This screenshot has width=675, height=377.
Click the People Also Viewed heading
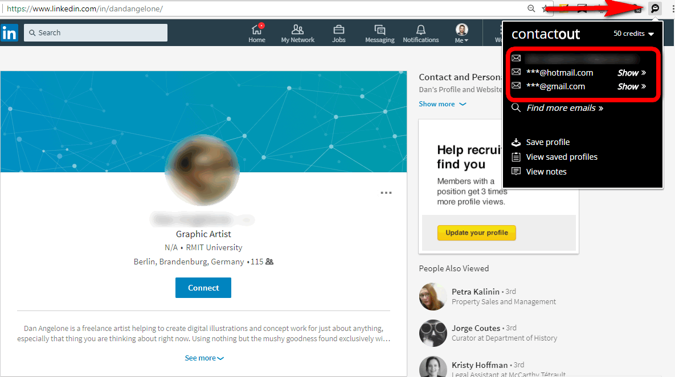pos(454,268)
